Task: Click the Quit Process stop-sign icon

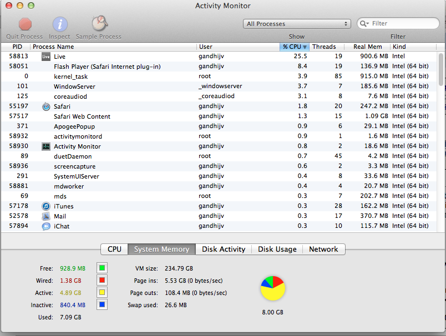Action: coord(25,24)
